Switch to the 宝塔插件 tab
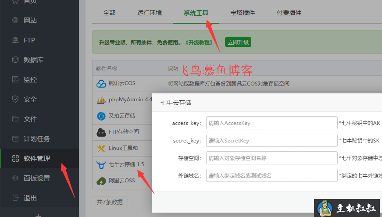The image size is (382, 217). (243, 13)
